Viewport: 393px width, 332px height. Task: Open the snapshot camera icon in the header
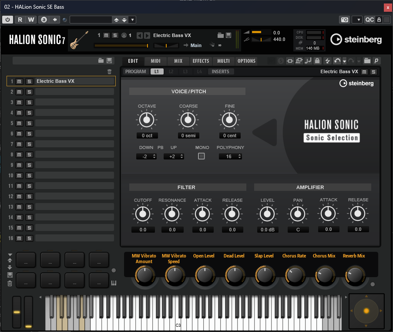pos(345,20)
